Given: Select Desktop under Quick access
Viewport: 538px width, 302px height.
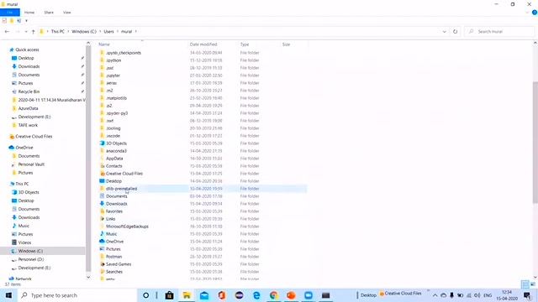Looking at the screenshot, I should pyautogui.click(x=26, y=58).
